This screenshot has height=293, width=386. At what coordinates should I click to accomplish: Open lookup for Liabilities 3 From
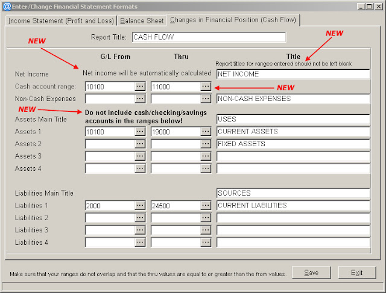click(x=140, y=230)
